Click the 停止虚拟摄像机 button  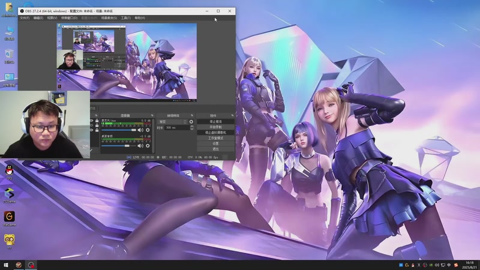pos(215,133)
